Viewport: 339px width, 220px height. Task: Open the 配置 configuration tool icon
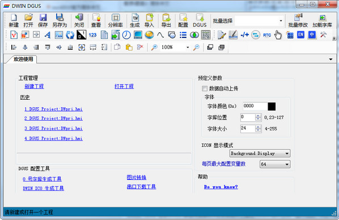[x=183, y=20]
